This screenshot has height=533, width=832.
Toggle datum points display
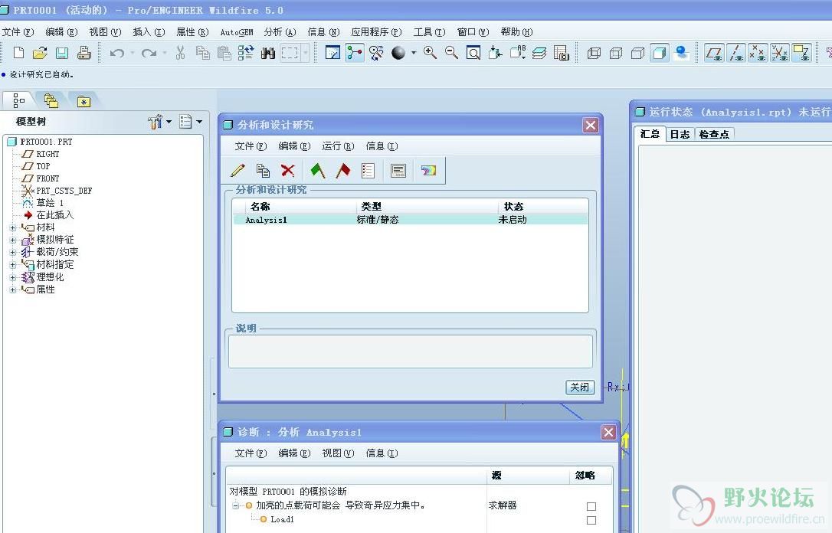(758, 53)
